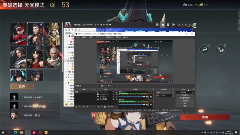Screen dimensions: 240x135
Task: Open the grid apps icon in the YY toolbar
Action: click(x=168, y=25)
